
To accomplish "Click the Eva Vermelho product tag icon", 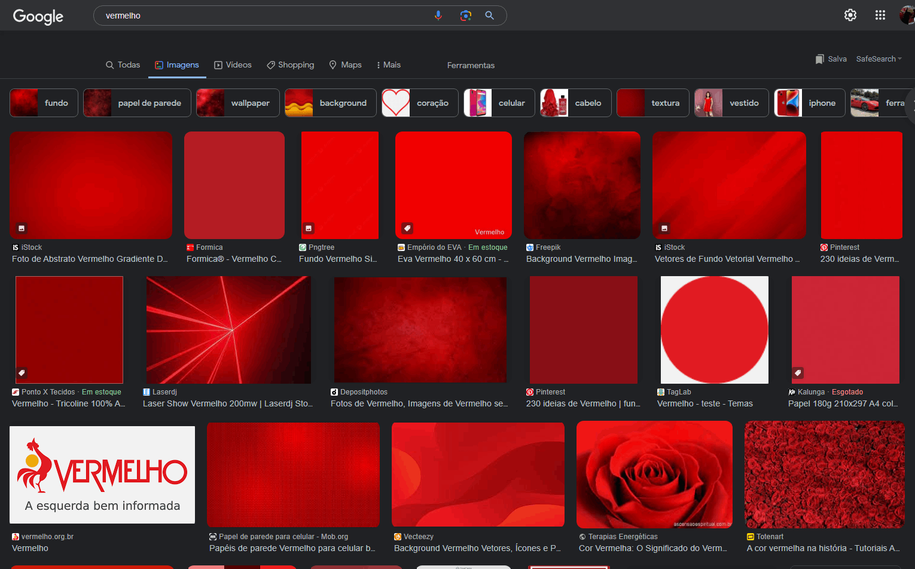I will click(x=407, y=228).
